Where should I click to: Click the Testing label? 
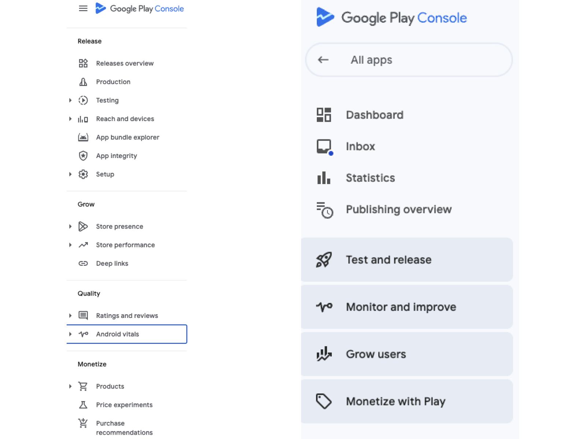[x=107, y=100]
